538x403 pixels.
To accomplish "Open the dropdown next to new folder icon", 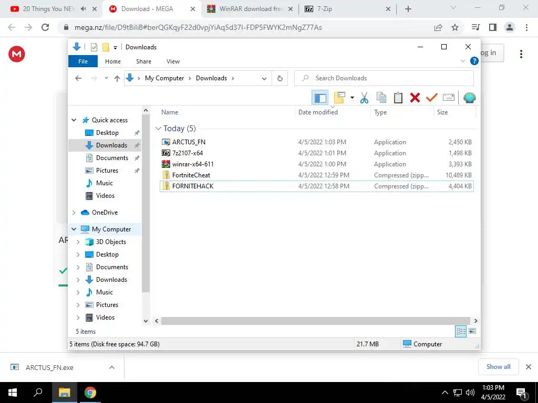I will tap(352, 98).
